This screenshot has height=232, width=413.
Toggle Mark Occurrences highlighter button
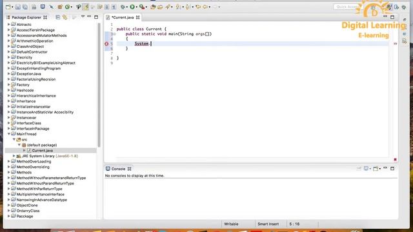86,7
